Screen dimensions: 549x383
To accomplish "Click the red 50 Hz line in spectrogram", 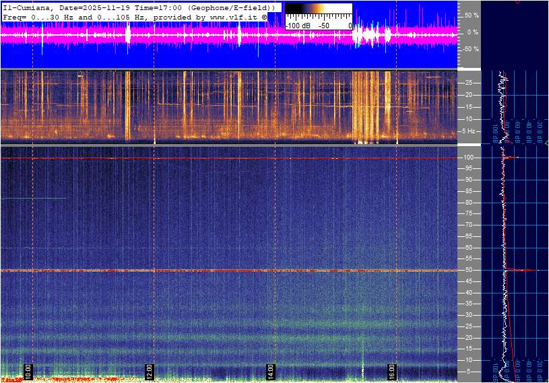I will pos(229,271).
